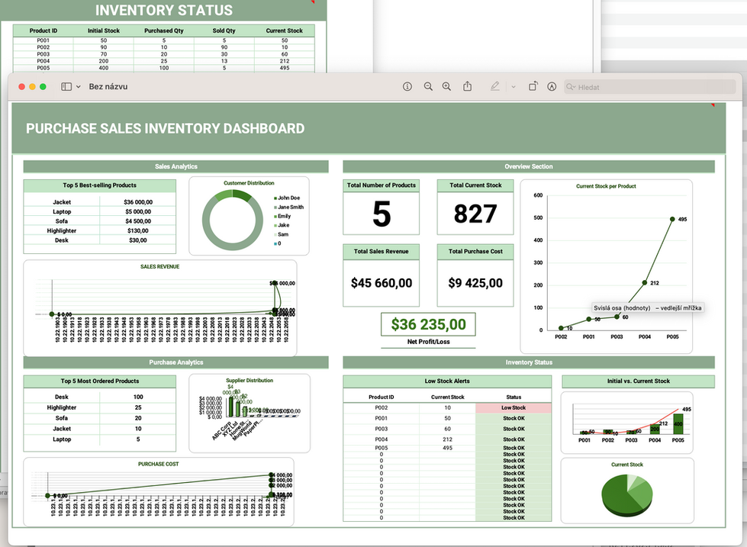Click the Total Purchase Cost $9 425,00
The height and width of the screenshot is (547, 747).
(x=475, y=283)
